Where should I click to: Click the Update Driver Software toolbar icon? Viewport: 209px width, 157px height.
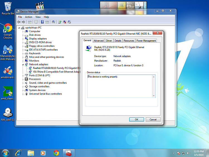(60, 22)
